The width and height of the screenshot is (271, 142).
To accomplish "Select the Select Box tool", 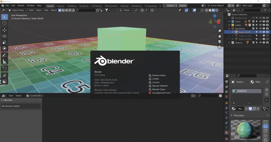I will 5,17.
